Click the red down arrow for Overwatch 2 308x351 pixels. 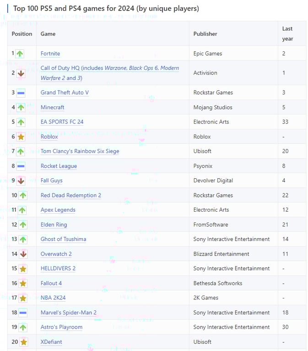coord(23,254)
